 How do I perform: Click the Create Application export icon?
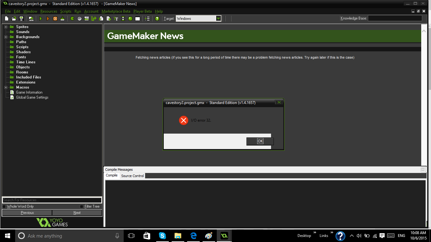(31, 19)
